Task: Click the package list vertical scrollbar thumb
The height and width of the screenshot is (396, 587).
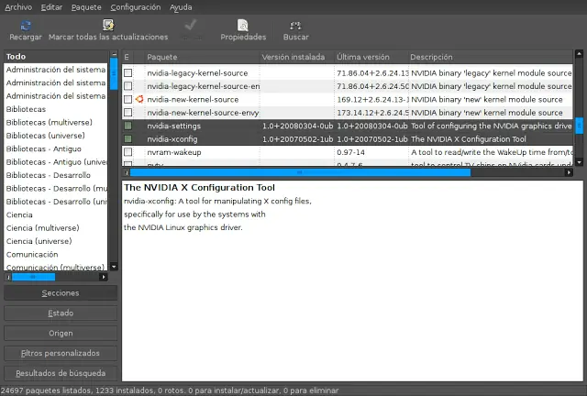Action: (x=579, y=126)
